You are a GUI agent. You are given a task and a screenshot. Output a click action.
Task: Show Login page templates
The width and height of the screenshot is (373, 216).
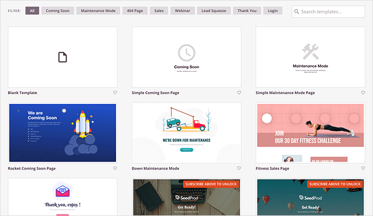273,11
